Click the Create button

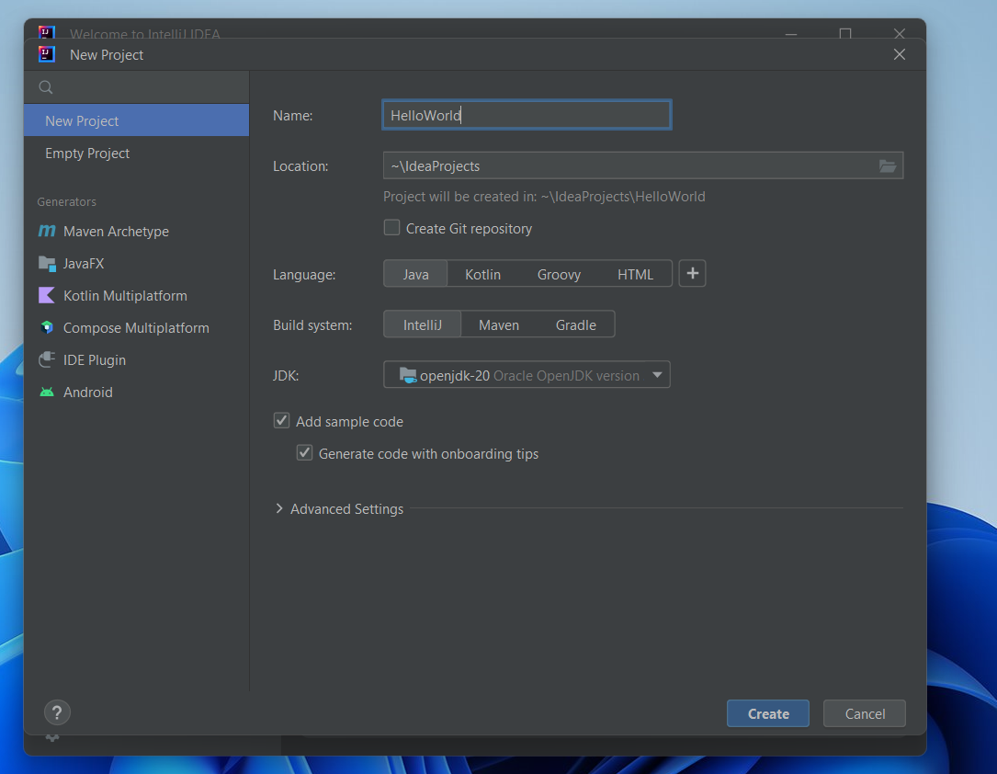[x=768, y=713]
